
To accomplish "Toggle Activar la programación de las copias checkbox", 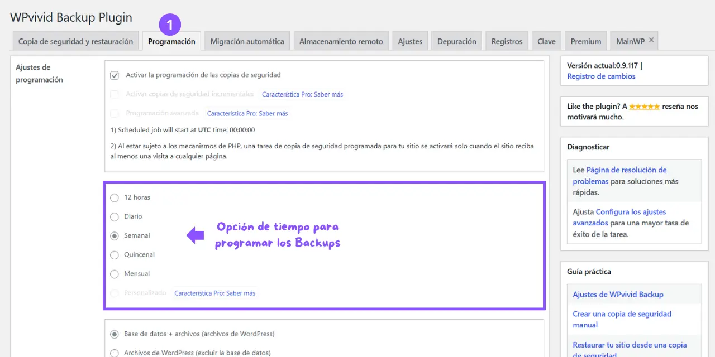I will 115,75.
